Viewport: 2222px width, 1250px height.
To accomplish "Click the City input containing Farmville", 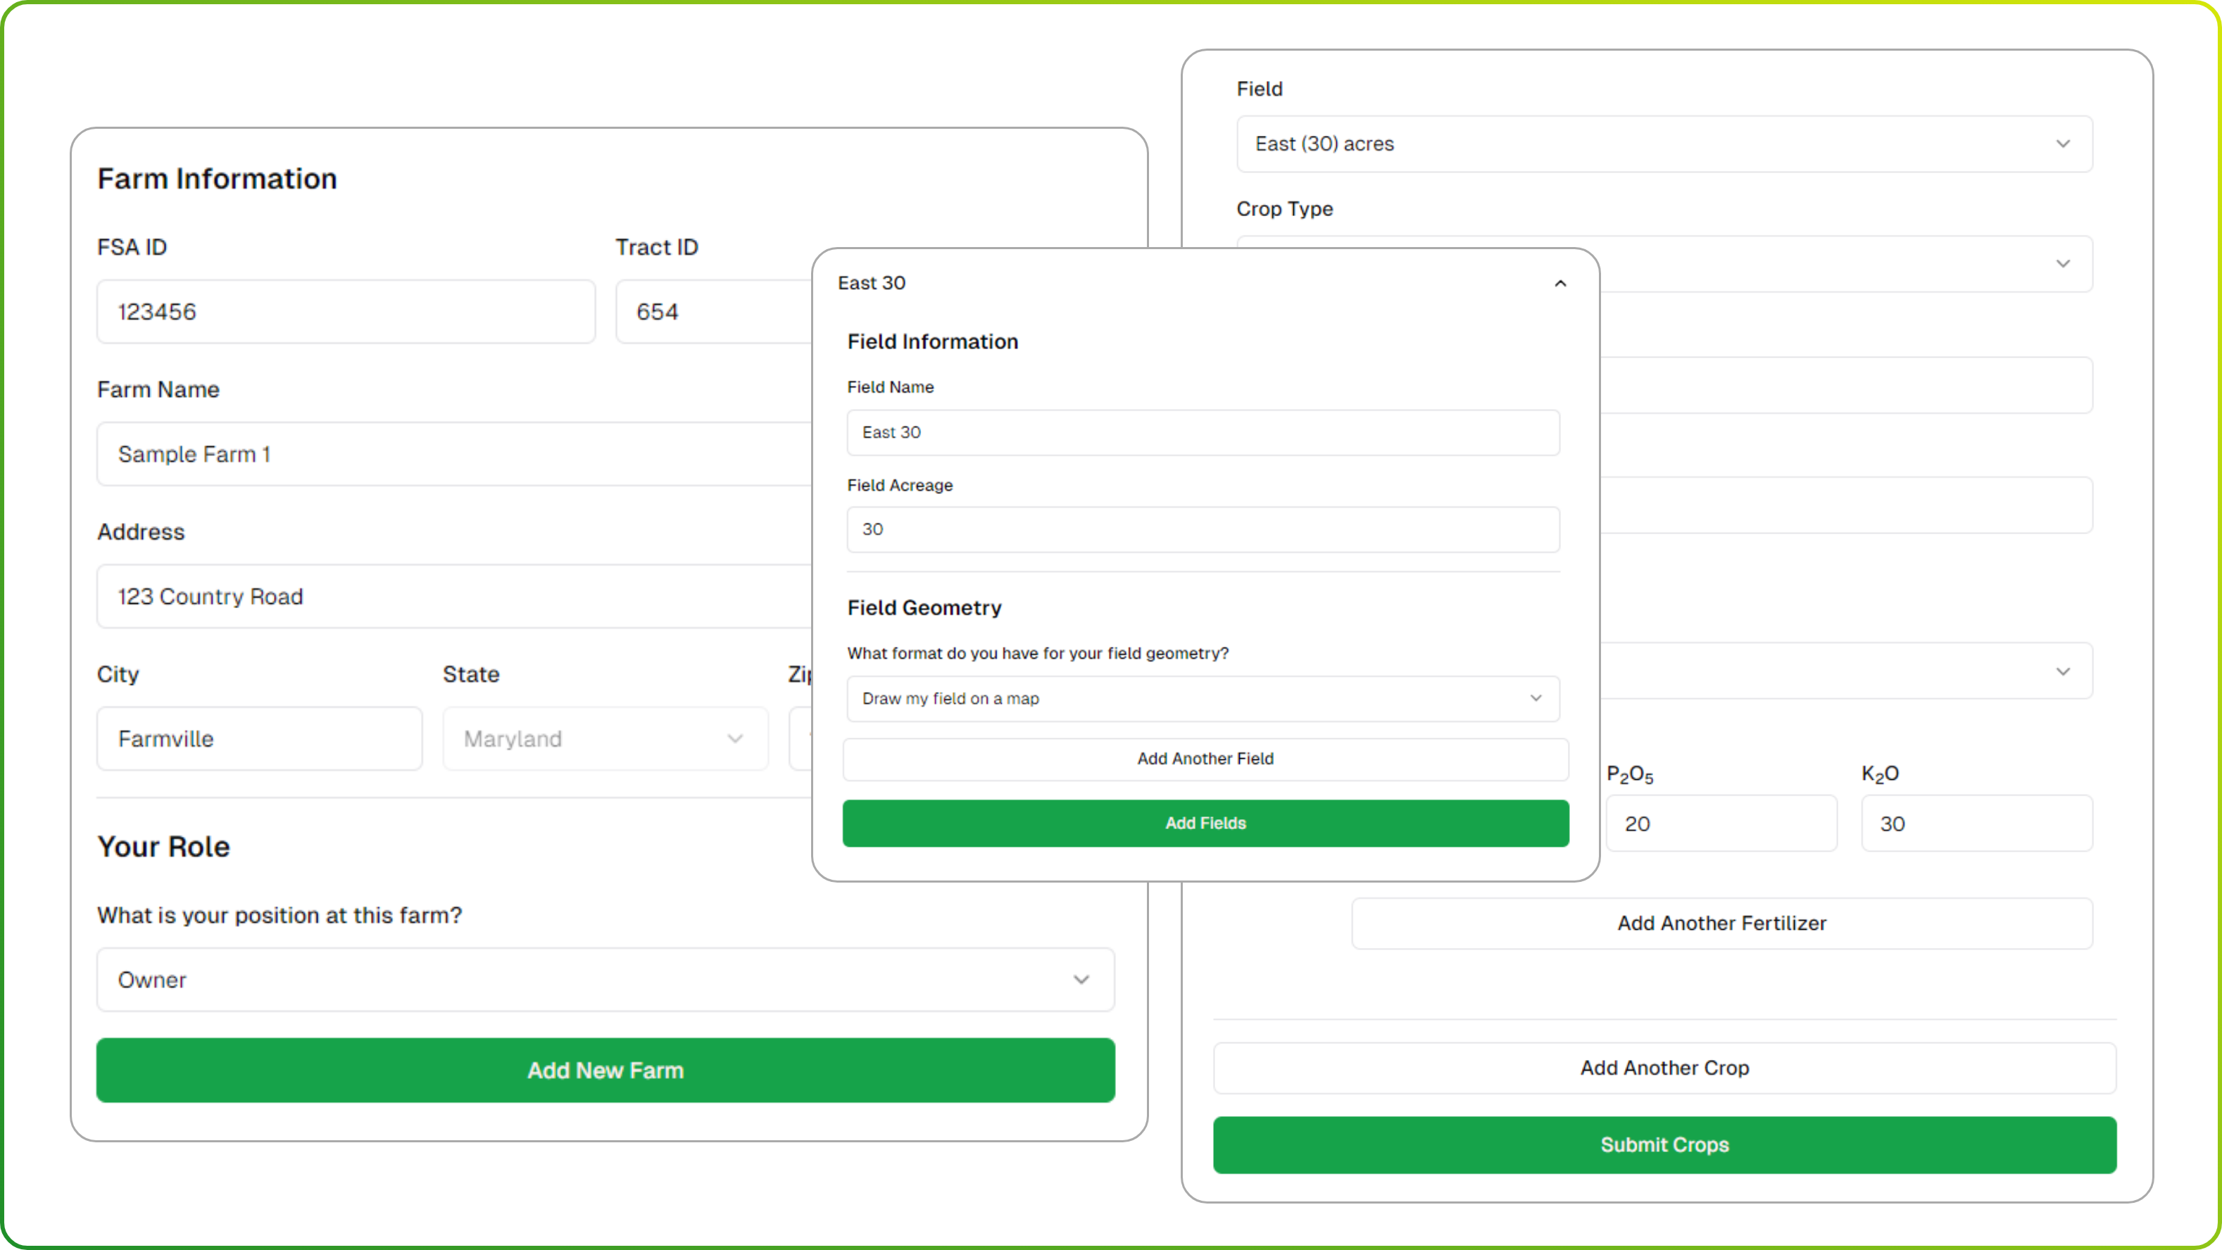I will pos(259,739).
